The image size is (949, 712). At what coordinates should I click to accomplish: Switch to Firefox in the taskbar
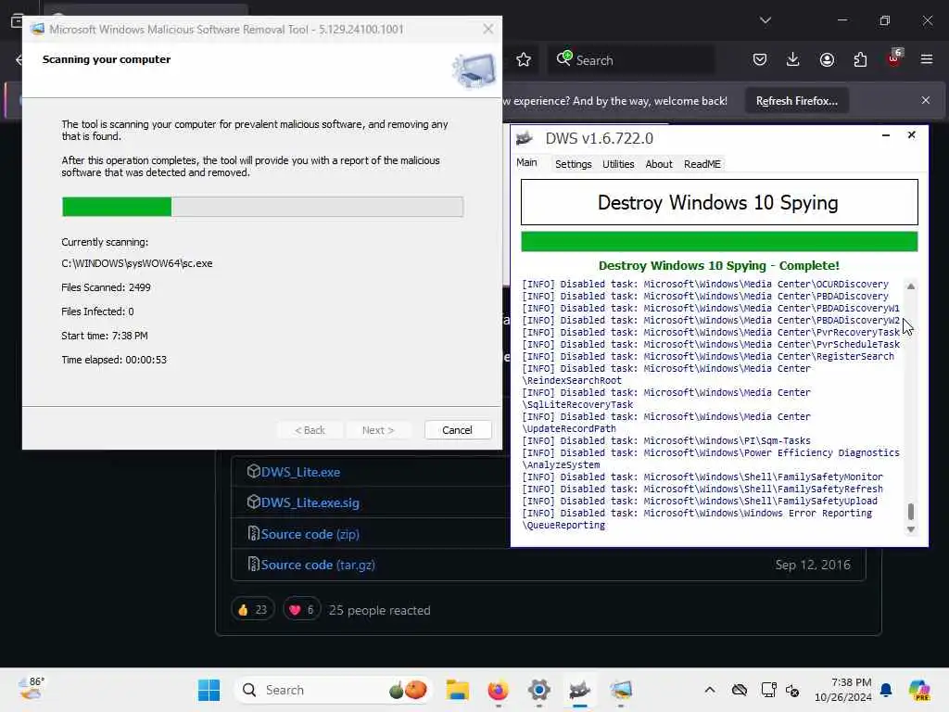pos(498,690)
